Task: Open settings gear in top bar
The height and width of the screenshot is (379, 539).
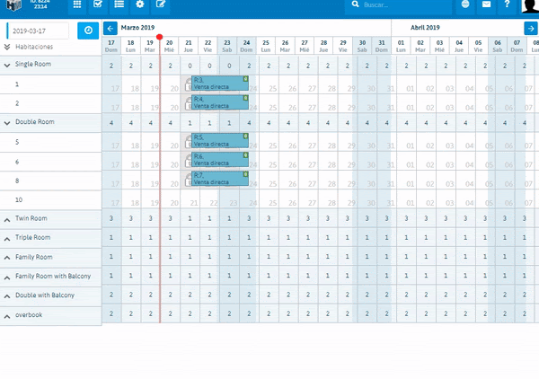Action: click(x=139, y=5)
